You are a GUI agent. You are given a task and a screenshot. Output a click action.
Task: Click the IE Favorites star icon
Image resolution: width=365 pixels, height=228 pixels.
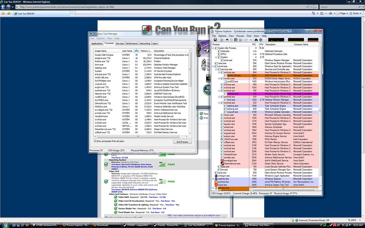[3, 14]
